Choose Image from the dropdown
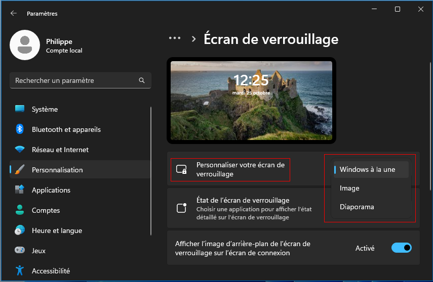Screen dimensions: 433x282 pos(371,188)
